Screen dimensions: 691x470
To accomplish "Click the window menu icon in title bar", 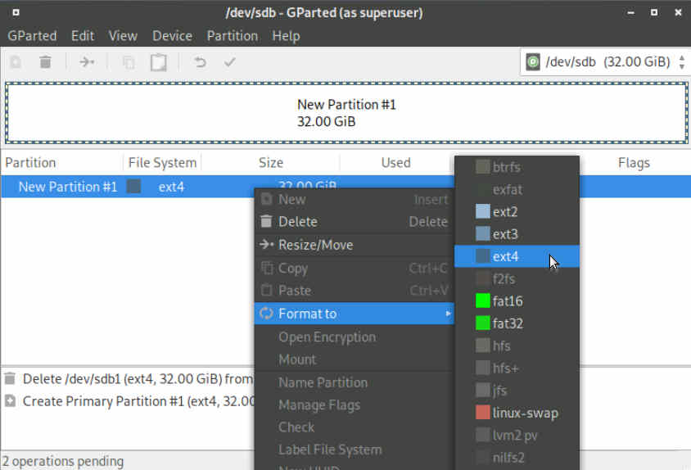I will tap(16, 12).
